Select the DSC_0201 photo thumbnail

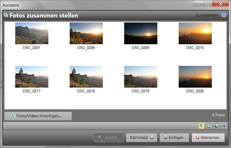pyautogui.click(x=32, y=33)
